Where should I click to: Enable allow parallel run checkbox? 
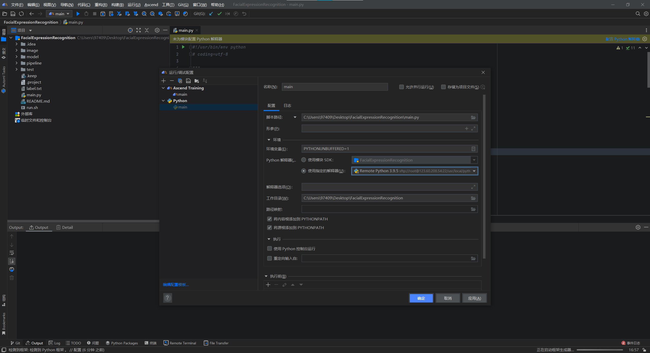(401, 87)
